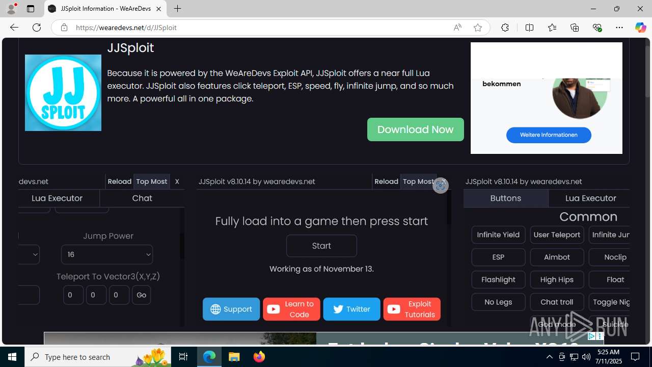This screenshot has height=367, width=652.
Task: Click High Hips button
Action: click(x=557, y=280)
